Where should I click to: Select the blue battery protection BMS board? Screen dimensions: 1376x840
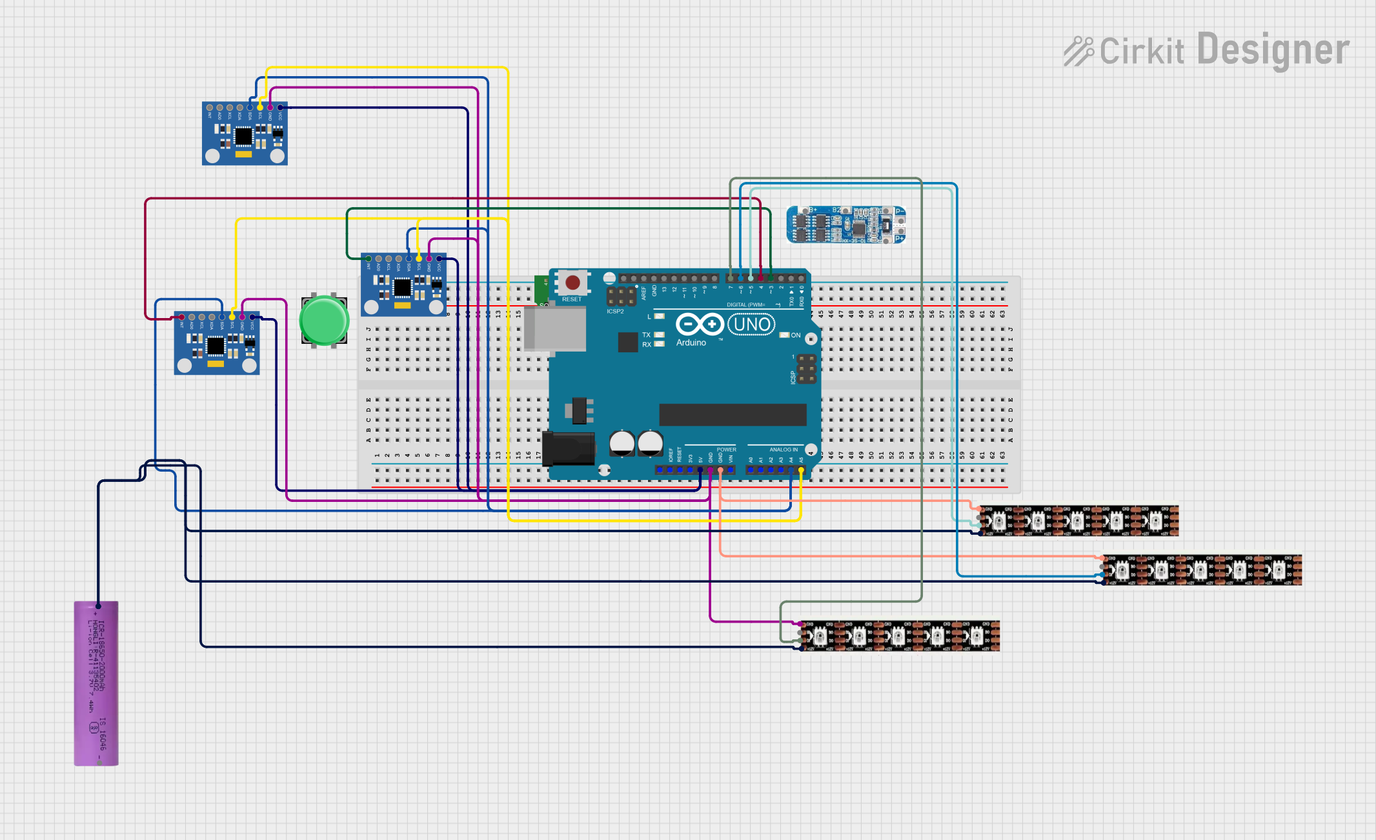846,225
